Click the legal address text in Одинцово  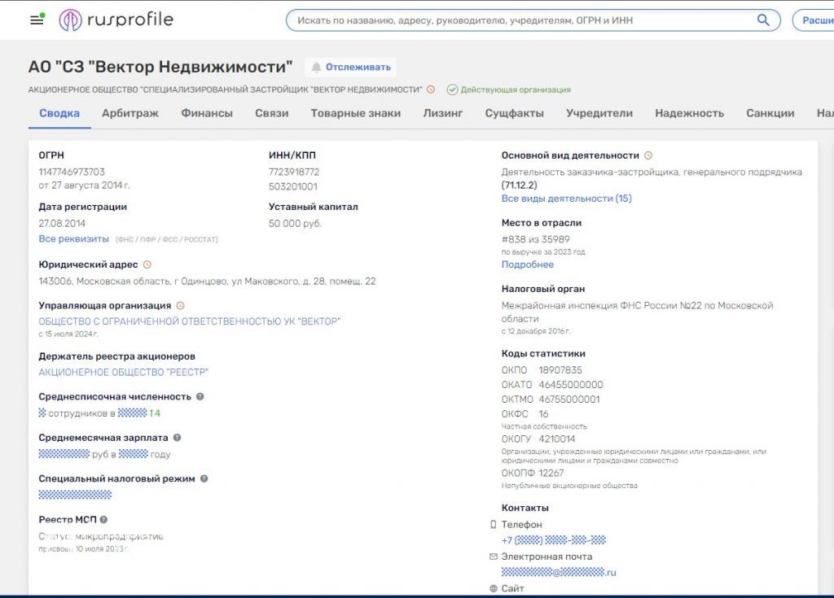pyautogui.click(x=207, y=282)
